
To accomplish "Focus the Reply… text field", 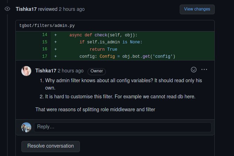I will 123,127.
